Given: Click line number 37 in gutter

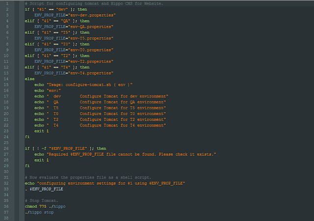Looking at the screenshot, I should 6,212.
